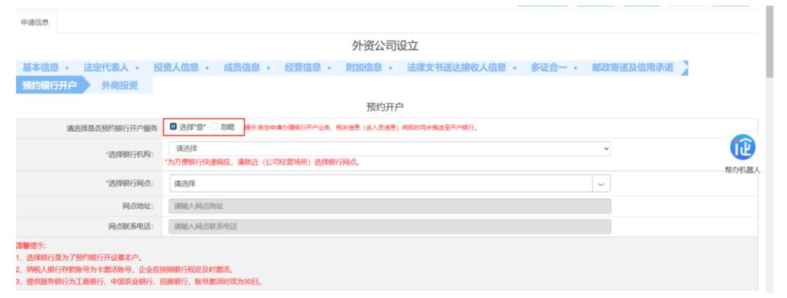This screenshot has width=787, height=298.
Task: Go to the 多证合一 step
Action: click(x=549, y=68)
